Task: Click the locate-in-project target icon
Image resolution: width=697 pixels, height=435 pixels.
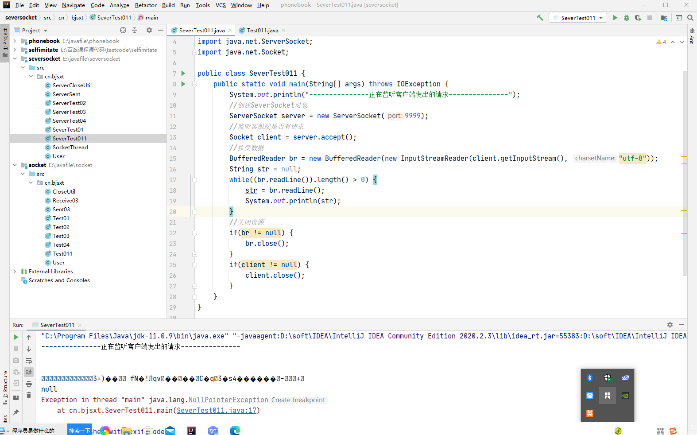Action: pyautogui.click(x=123, y=30)
